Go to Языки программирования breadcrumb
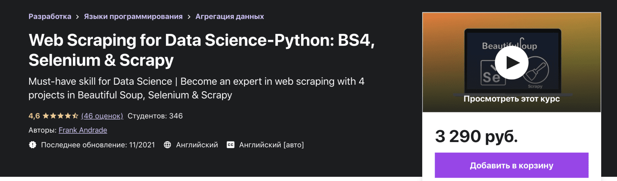This screenshot has width=617, height=181. click(133, 17)
